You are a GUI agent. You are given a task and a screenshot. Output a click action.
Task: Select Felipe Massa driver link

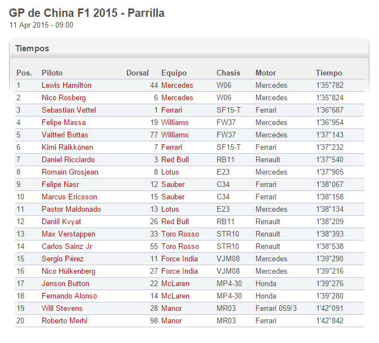point(64,123)
